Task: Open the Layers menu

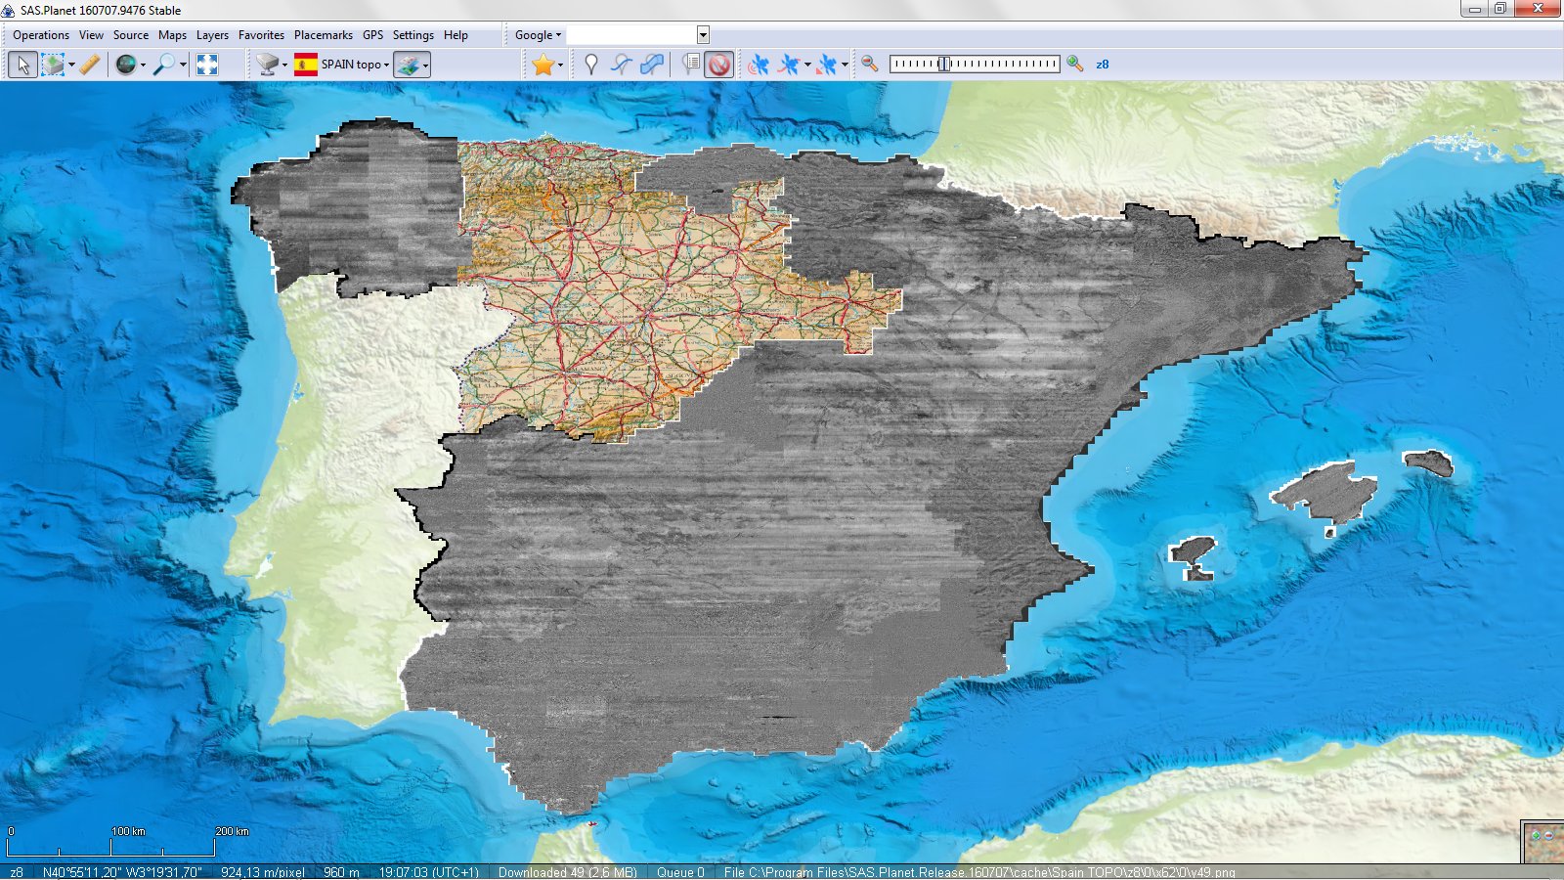Action: [212, 35]
